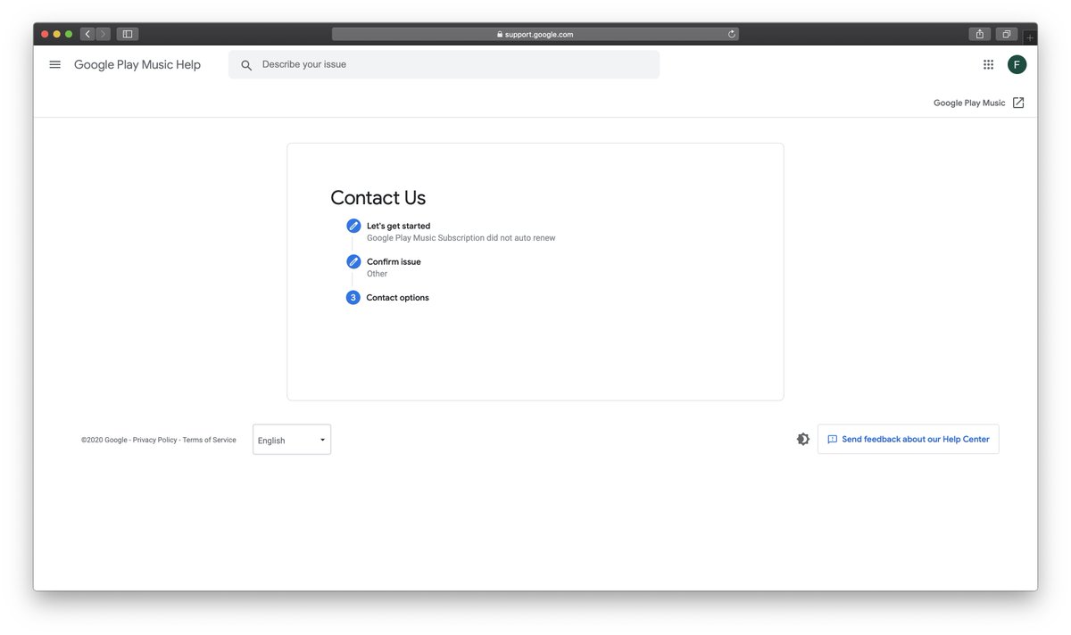
Task: Go forward in Safari
Action: pos(104,34)
